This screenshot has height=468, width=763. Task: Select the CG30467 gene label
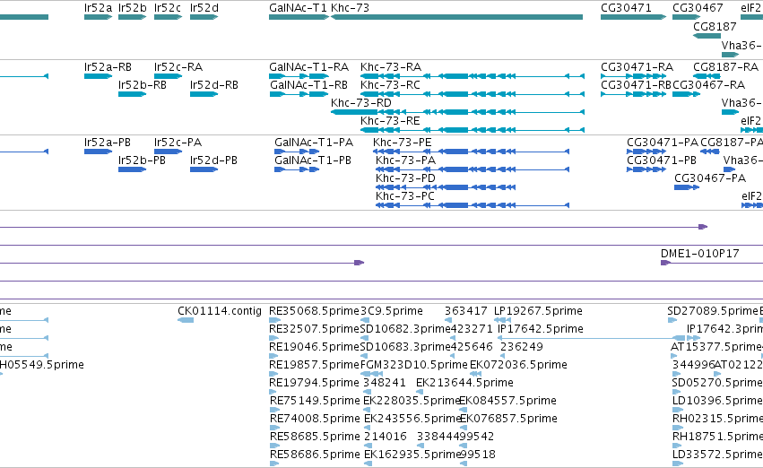pos(698,8)
